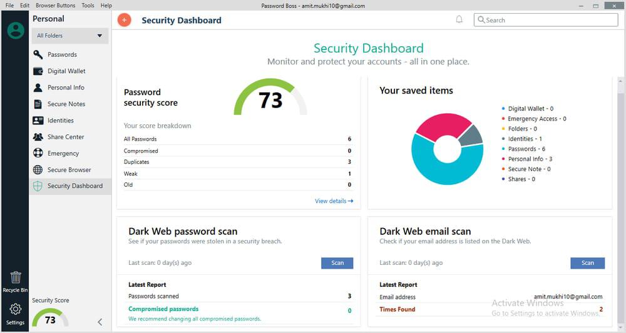Viewport: 626px width, 333px height.
Task: Click Times Found label
Action: pyautogui.click(x=398, y=309)
